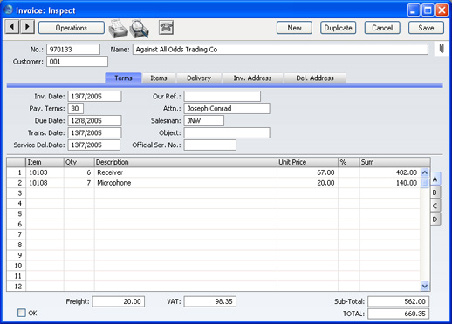Click quantity 6 in Receiver row
Viewport: 452px width, 324px height.
coord(79,172)
